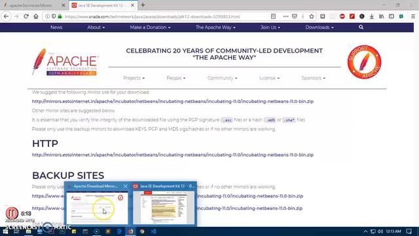Click the Support Apache round badge

pos(364,62)
